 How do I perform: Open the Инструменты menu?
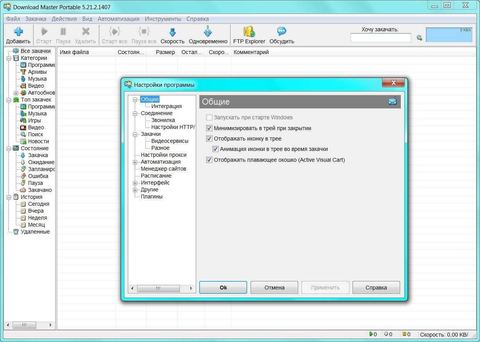[x=163, y=19]
